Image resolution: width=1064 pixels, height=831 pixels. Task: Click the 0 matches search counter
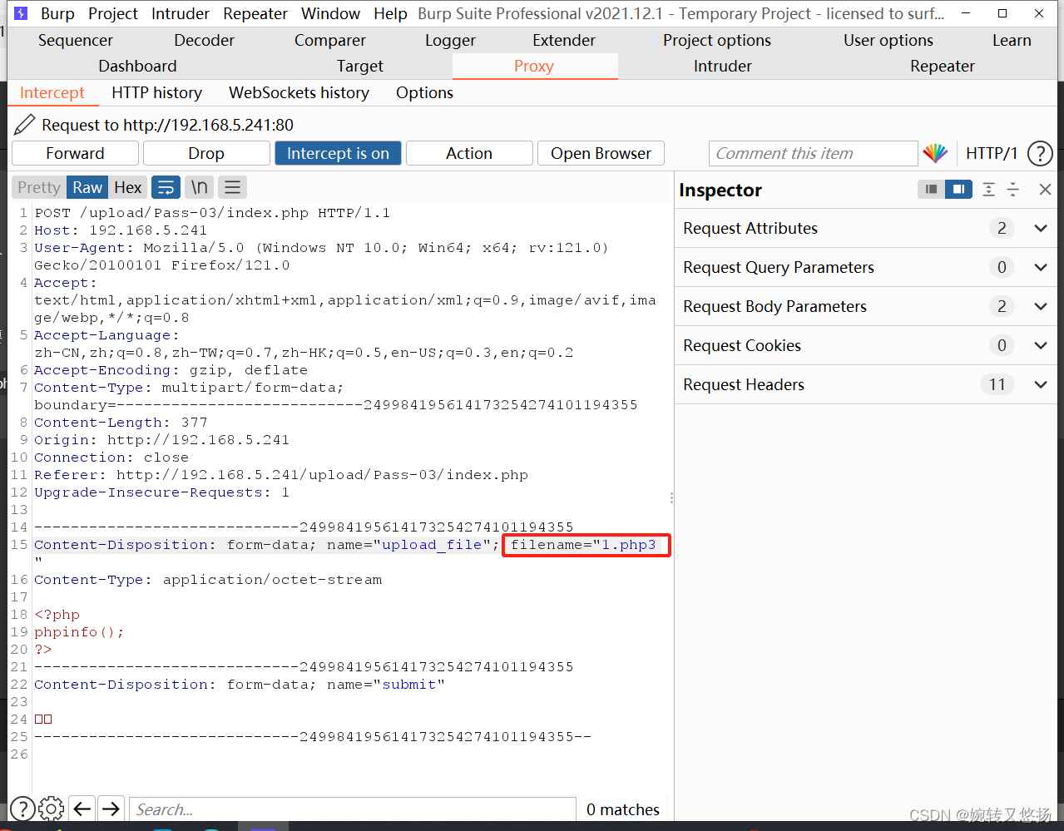(x=623, y=809)
